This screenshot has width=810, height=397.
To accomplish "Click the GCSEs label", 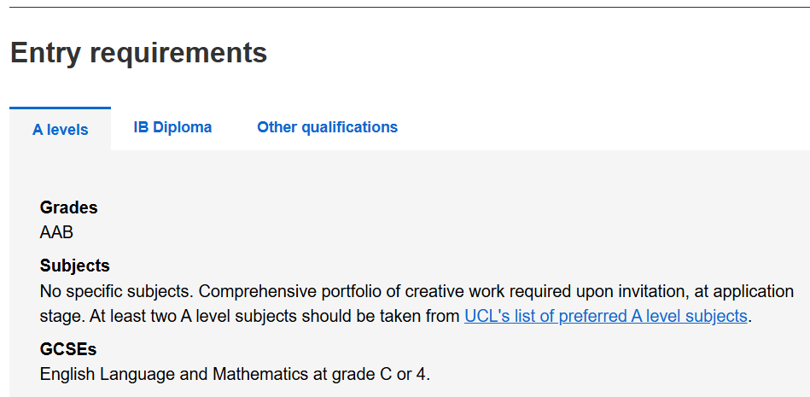I will [68, 349].
